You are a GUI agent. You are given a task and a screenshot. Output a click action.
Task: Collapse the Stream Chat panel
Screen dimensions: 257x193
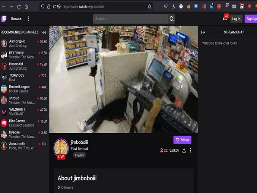[203, 32]
